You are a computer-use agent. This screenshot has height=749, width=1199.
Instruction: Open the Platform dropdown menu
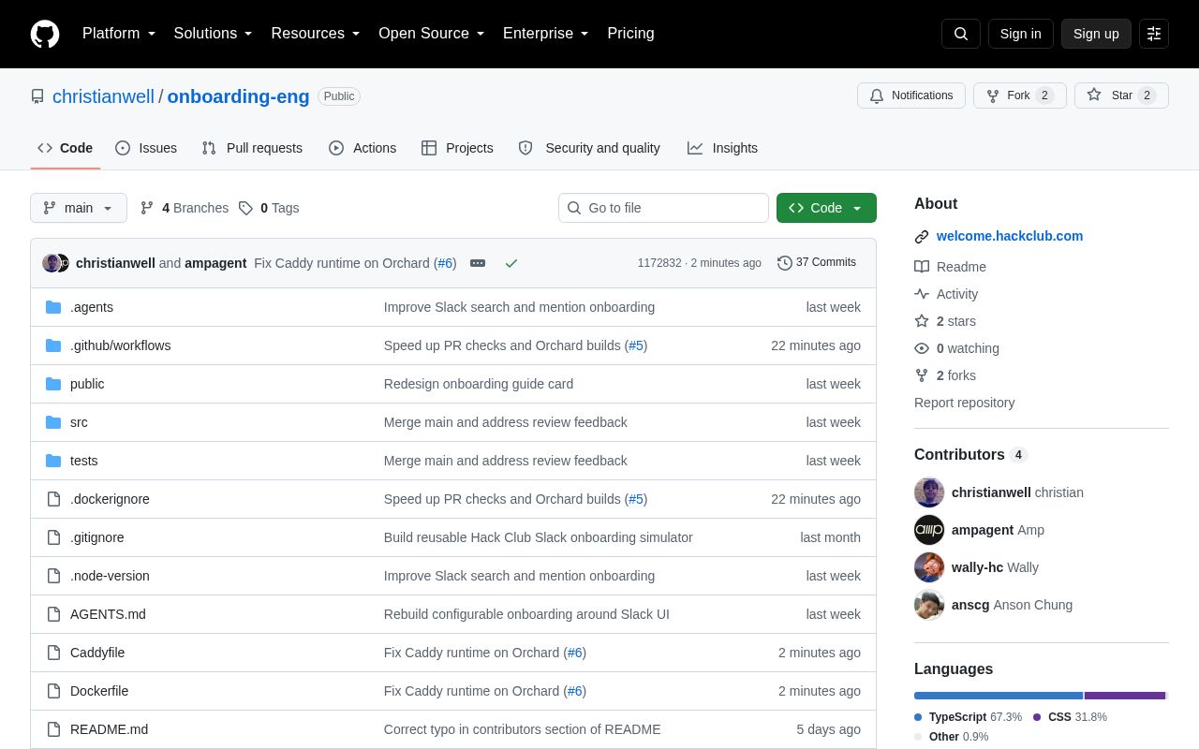pyautogui.click(x=119, y=34)
